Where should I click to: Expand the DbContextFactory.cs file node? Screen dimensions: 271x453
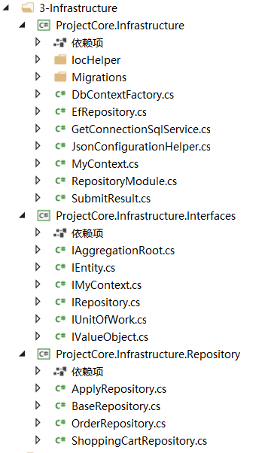(x=38, y=94)
